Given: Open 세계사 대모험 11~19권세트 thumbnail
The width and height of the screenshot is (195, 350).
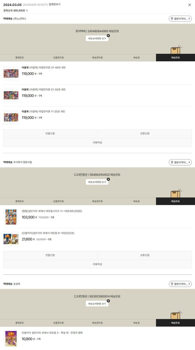Looking at the screenshot, I should point(11,217).
